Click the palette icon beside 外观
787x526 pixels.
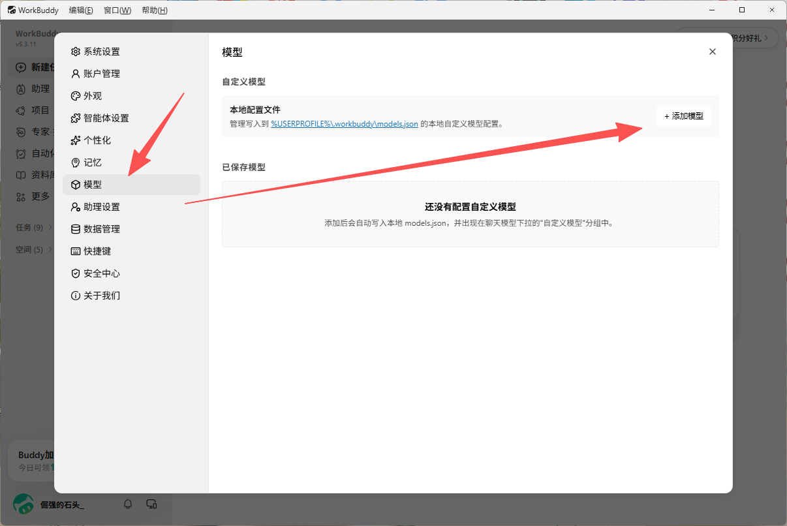pyautogui.click(x=76, y=96)
